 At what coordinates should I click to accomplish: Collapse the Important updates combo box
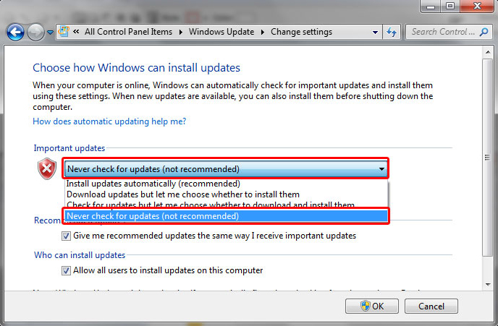(381, 169)
